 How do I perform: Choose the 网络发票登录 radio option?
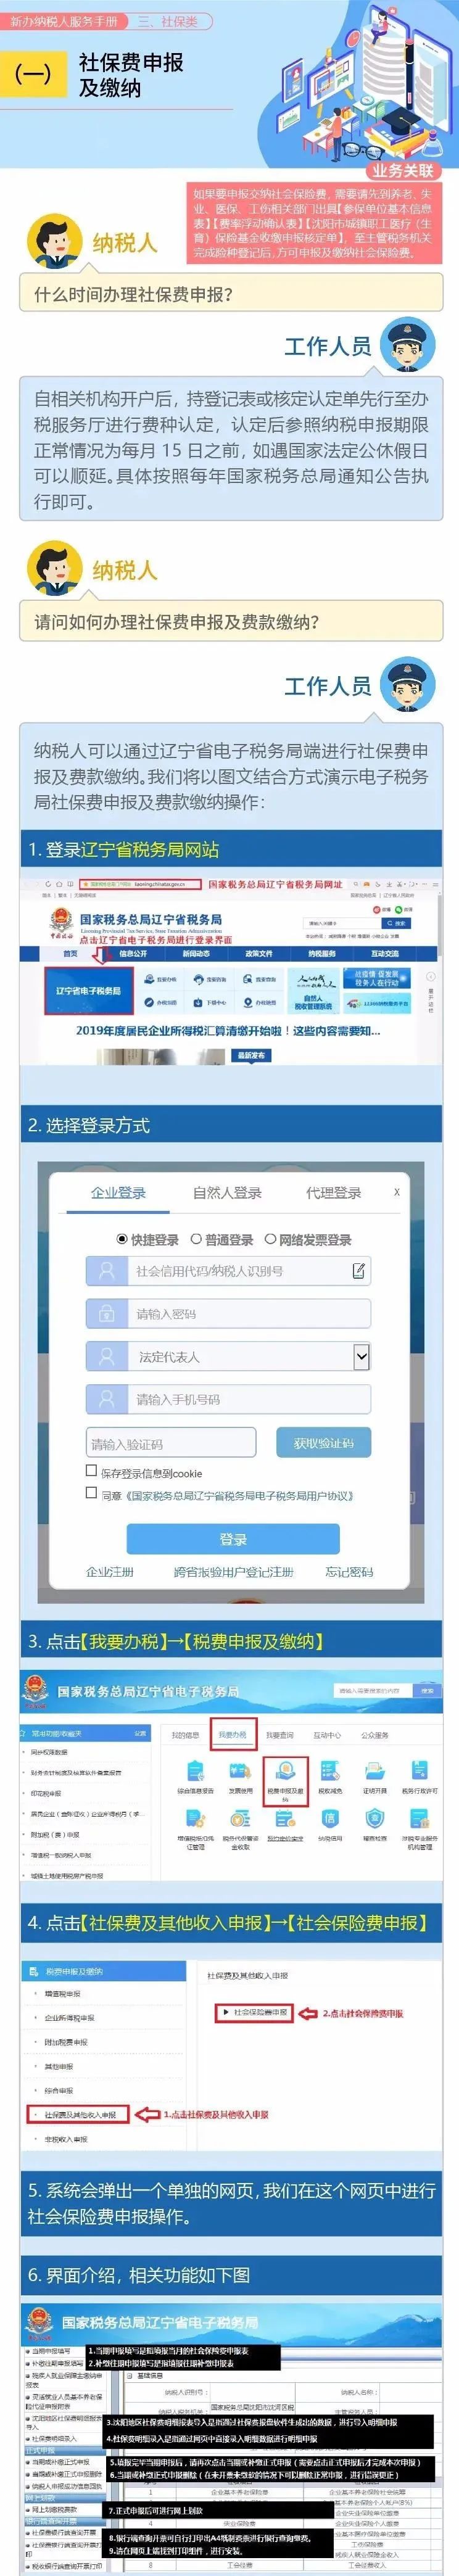tap(270, 1239)
